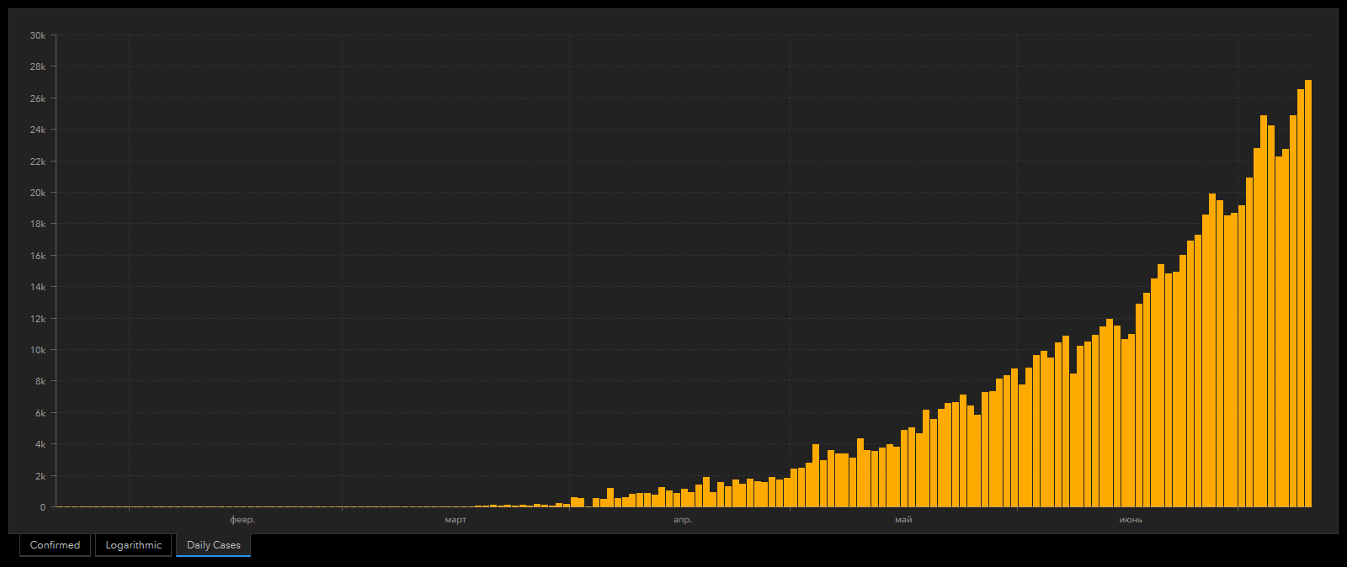
Task: Click the 10k y-axis label
Action: 38,350
